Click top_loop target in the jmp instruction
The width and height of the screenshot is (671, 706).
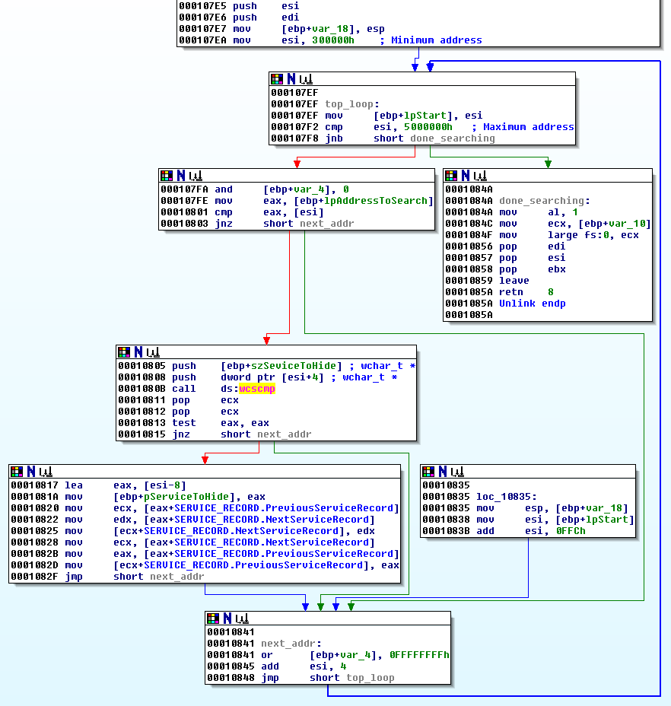coord(370,678)
